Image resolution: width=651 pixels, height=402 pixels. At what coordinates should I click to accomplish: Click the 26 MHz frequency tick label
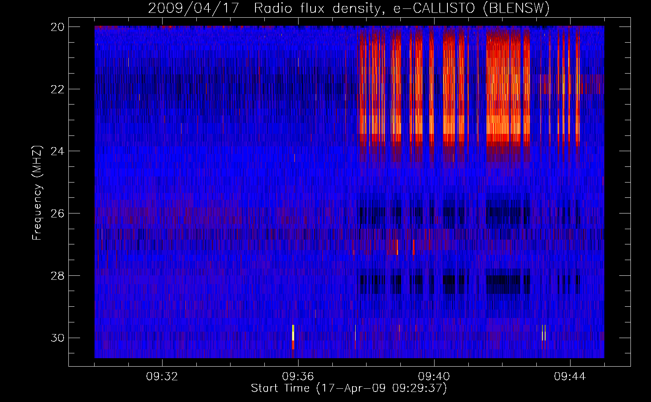(x=58, y=213)
